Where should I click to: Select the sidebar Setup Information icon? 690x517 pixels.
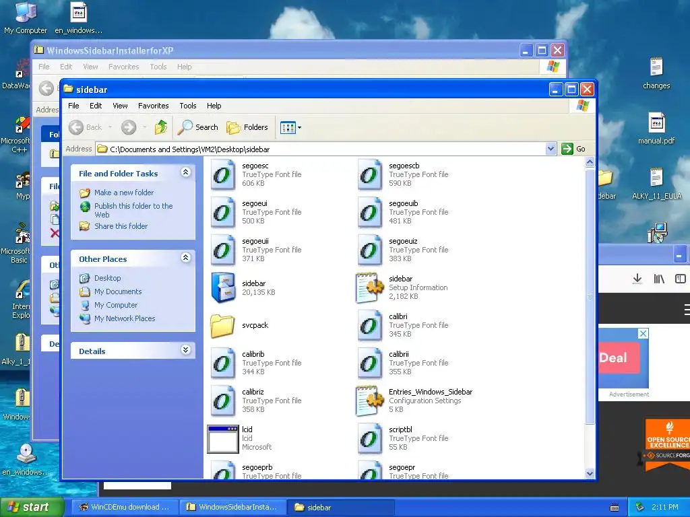370,288
